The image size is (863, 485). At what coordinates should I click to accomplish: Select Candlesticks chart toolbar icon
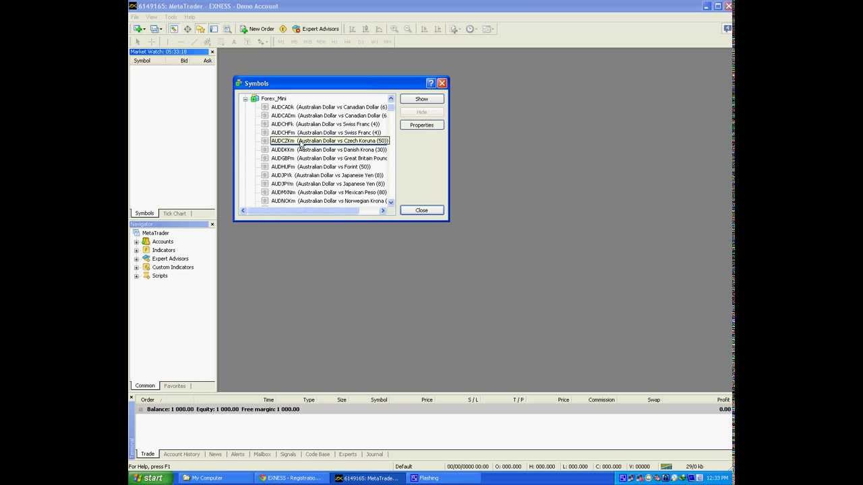click(365, 29)
